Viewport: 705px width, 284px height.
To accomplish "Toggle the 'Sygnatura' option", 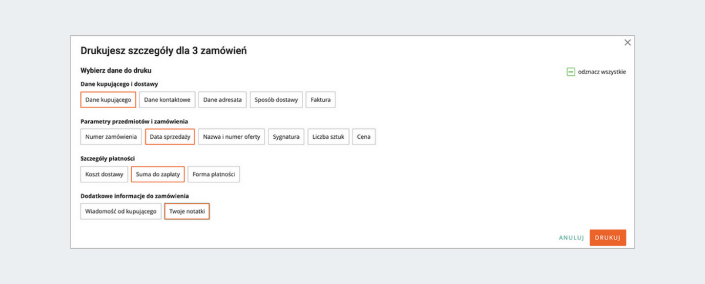I will (287, 137).
